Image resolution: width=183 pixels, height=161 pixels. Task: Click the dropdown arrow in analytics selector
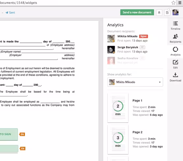click(160, 82)
